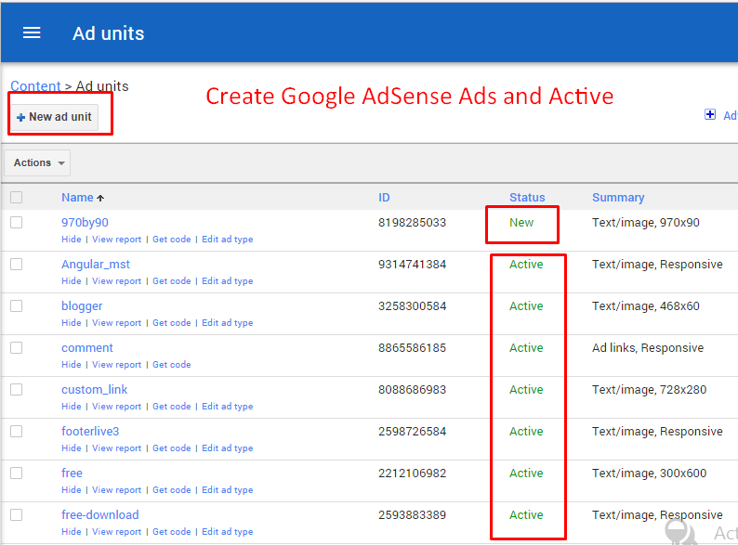Open the hamburger navigation menu
Viewport: 738px width, 545px height.
click(32, 32)
